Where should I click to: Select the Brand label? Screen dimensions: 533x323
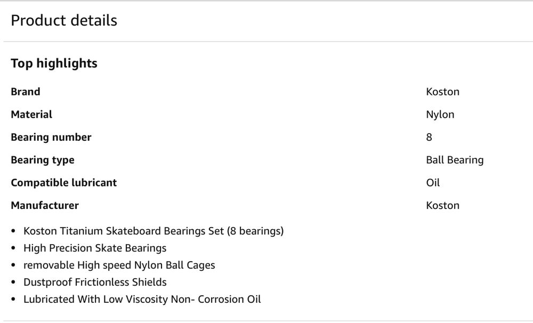coord(26,92)
